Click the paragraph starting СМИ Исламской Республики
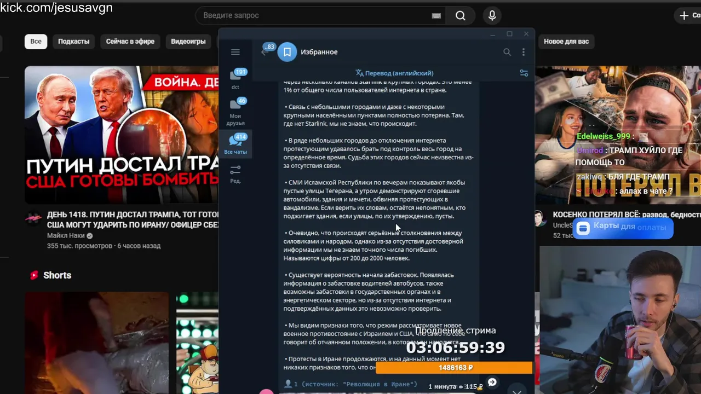701x394 pixels. [375, 199]
